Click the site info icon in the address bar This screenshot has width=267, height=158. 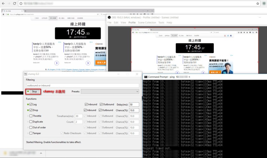coord(21,3)
